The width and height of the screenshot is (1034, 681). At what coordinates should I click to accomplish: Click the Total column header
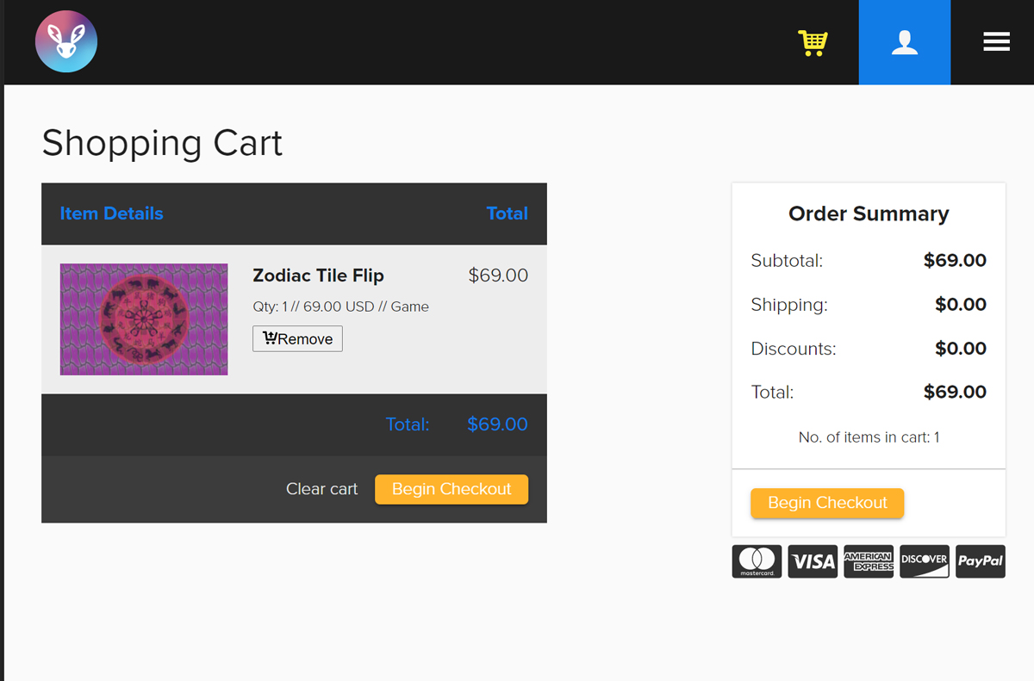click(507, 214)
